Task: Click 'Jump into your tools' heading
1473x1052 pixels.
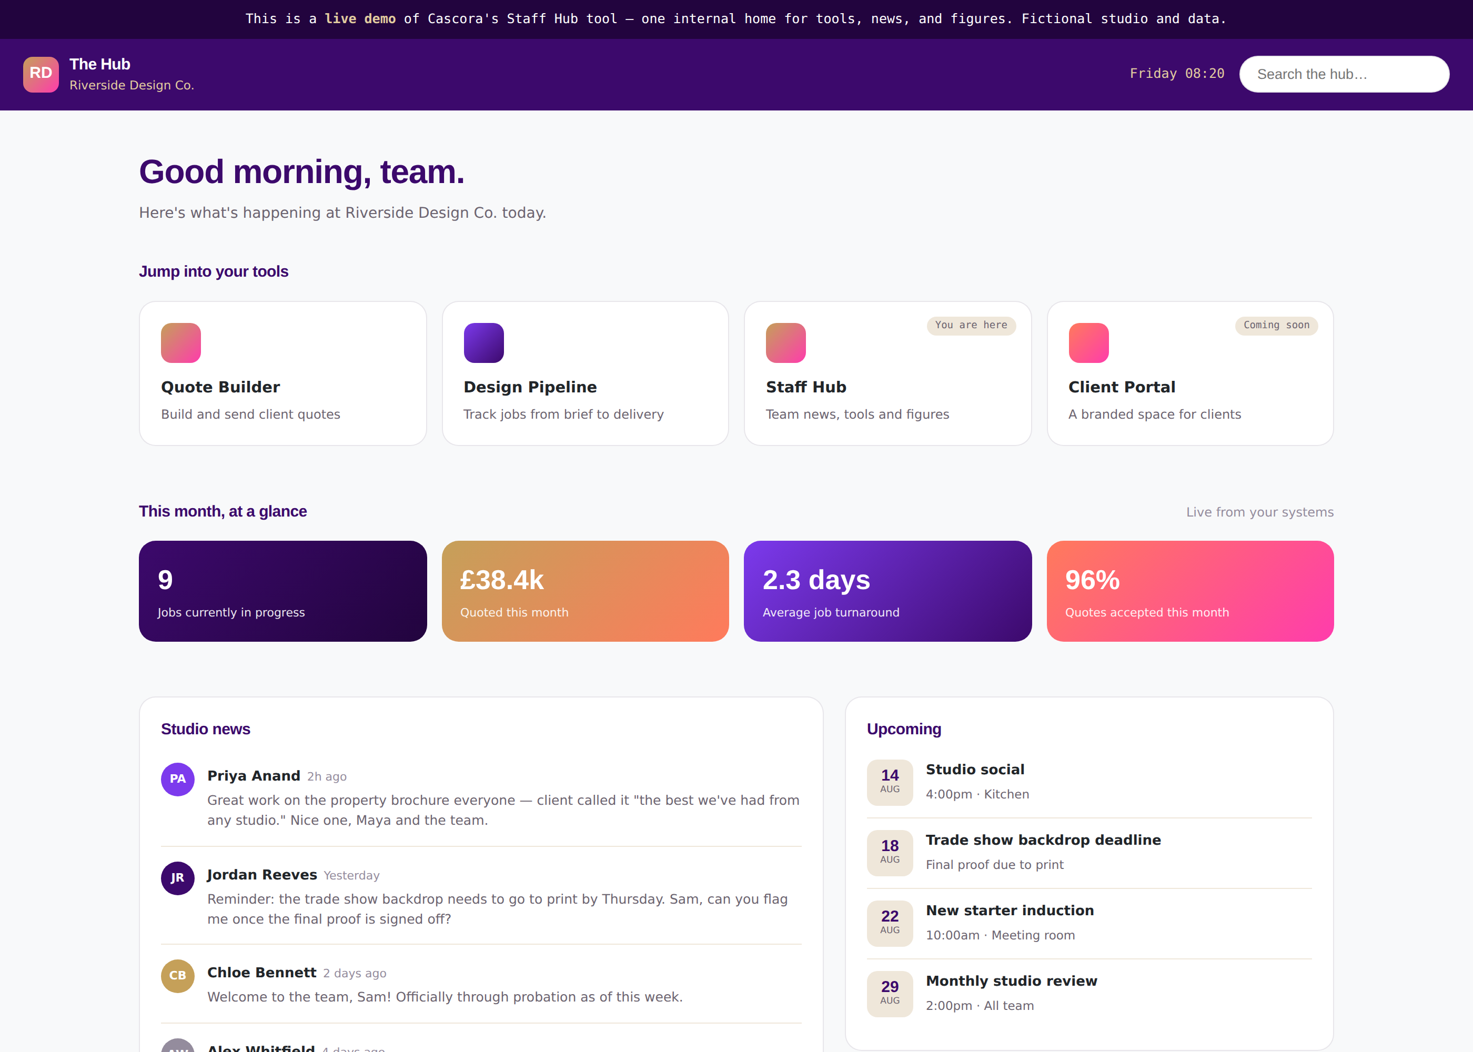Action: click(213, 271)
